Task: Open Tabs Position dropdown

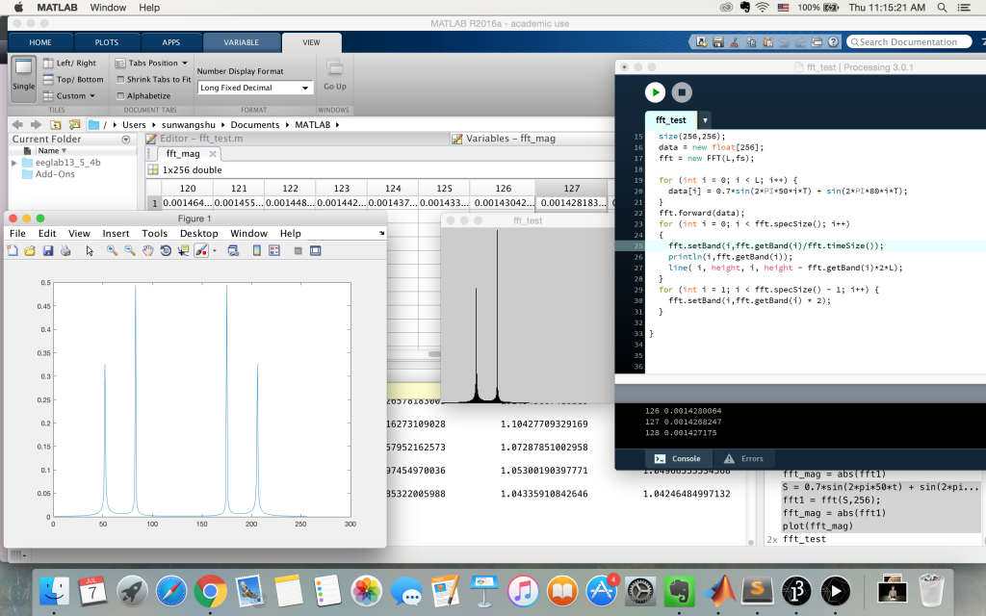Action: coord(151,63)
